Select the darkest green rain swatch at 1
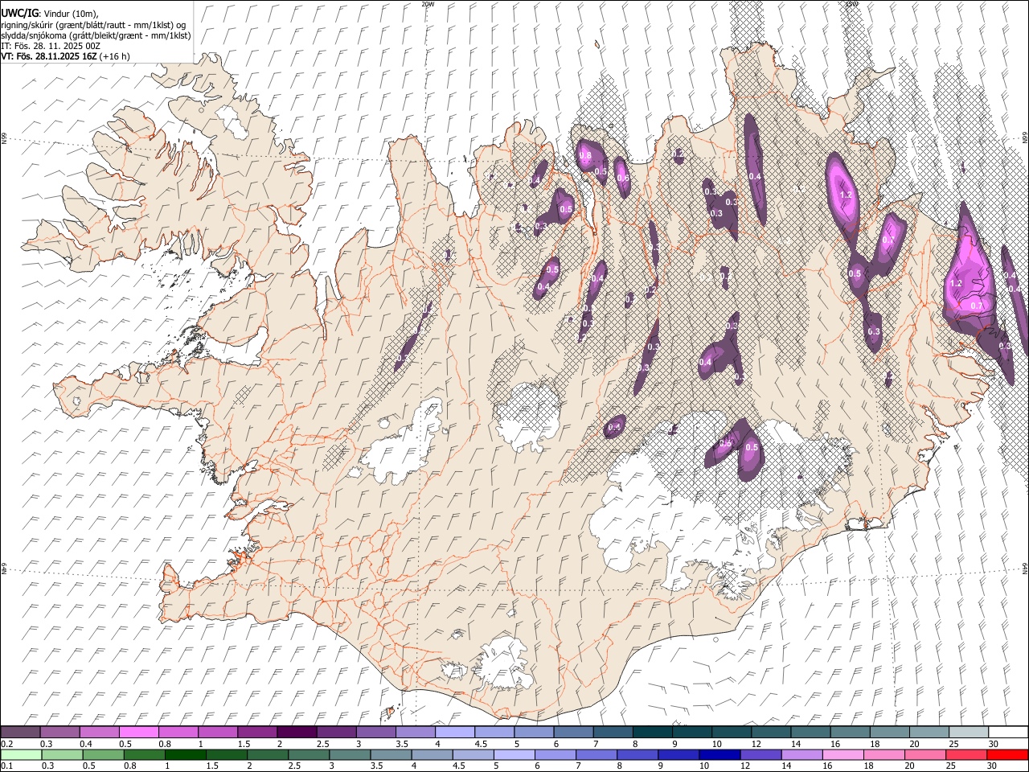The image size is (1029, 772). pos(186,754)
